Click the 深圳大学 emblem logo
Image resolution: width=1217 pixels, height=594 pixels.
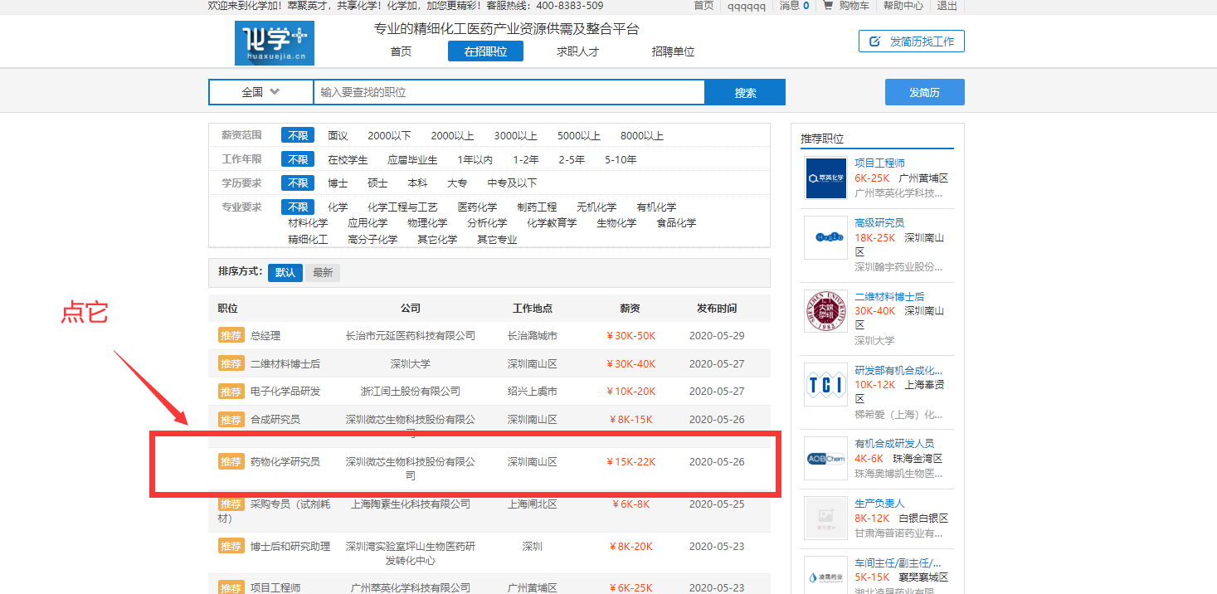[x=825, y=311]
